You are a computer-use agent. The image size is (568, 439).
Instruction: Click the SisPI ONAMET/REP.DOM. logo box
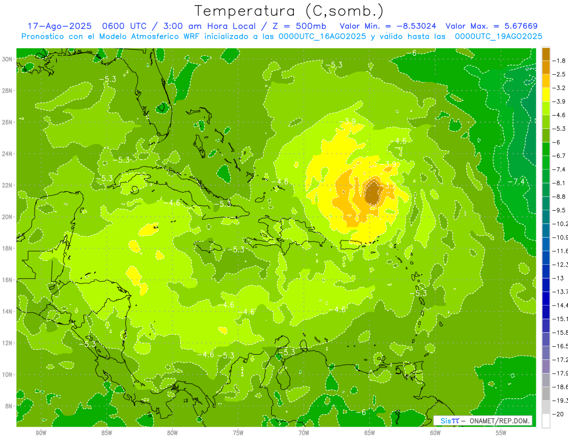coord(483,421)
